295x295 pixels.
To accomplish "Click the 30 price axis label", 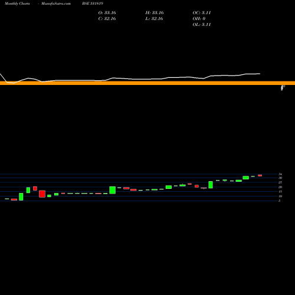I will (x=280, y=178).
